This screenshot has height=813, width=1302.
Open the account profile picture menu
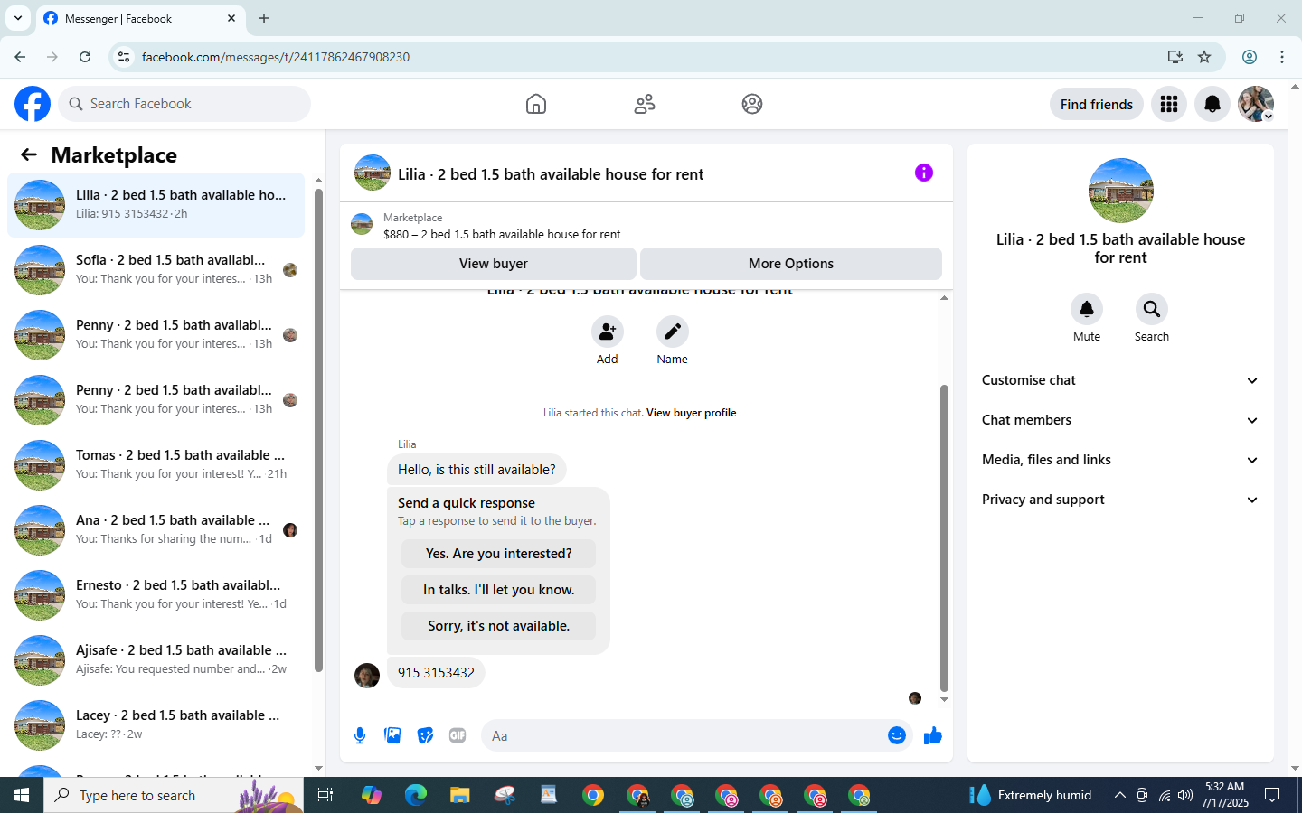pos(1256,104)
